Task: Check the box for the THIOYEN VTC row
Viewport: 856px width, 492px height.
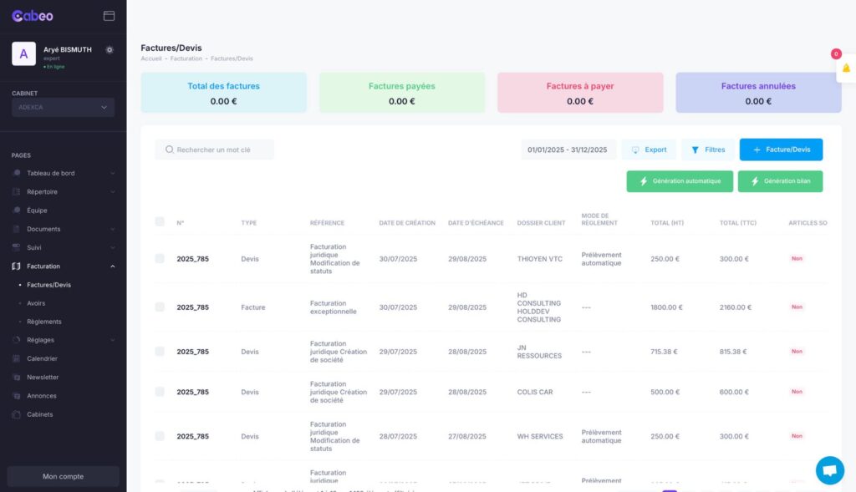Action: (x=160, y=259)
